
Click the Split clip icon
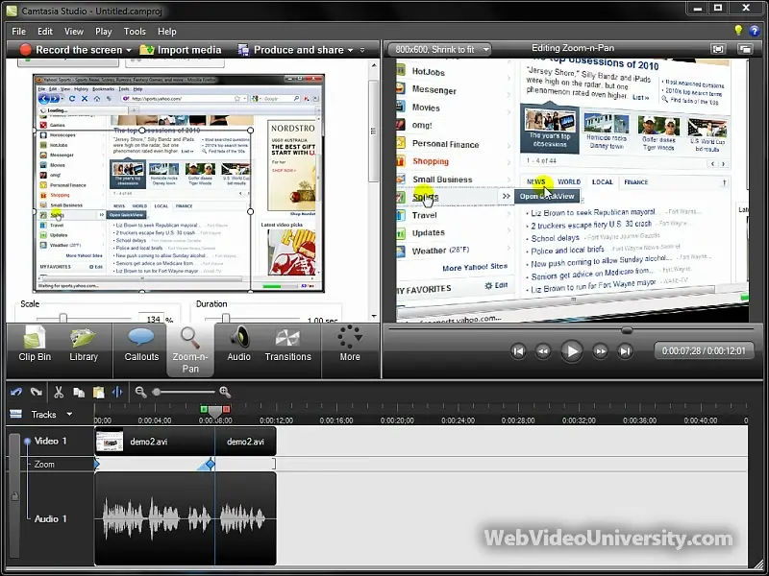117,392
